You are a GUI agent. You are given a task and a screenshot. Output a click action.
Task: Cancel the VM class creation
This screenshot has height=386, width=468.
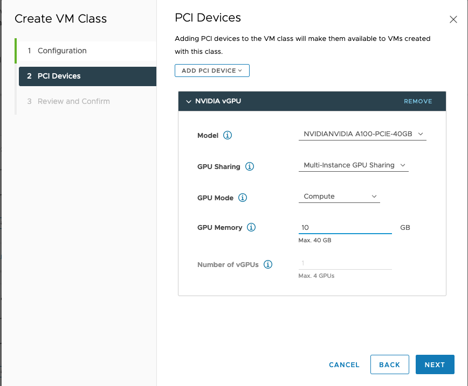point(344,364)
